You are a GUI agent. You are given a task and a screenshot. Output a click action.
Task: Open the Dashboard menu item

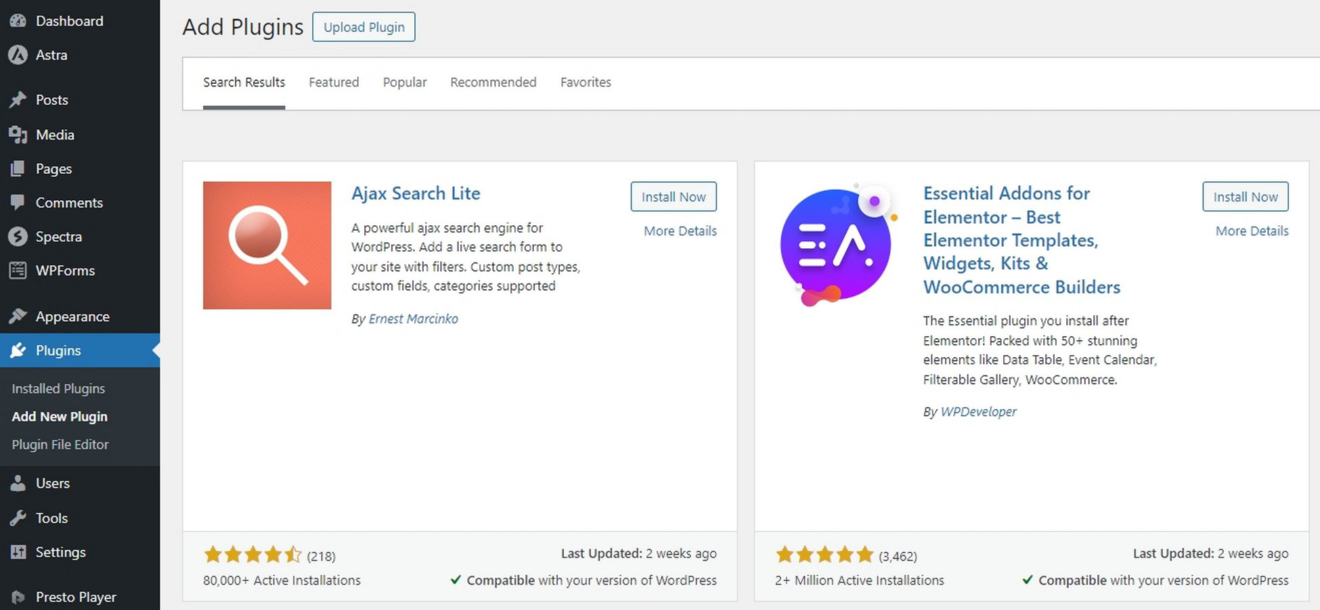(80, 21)
